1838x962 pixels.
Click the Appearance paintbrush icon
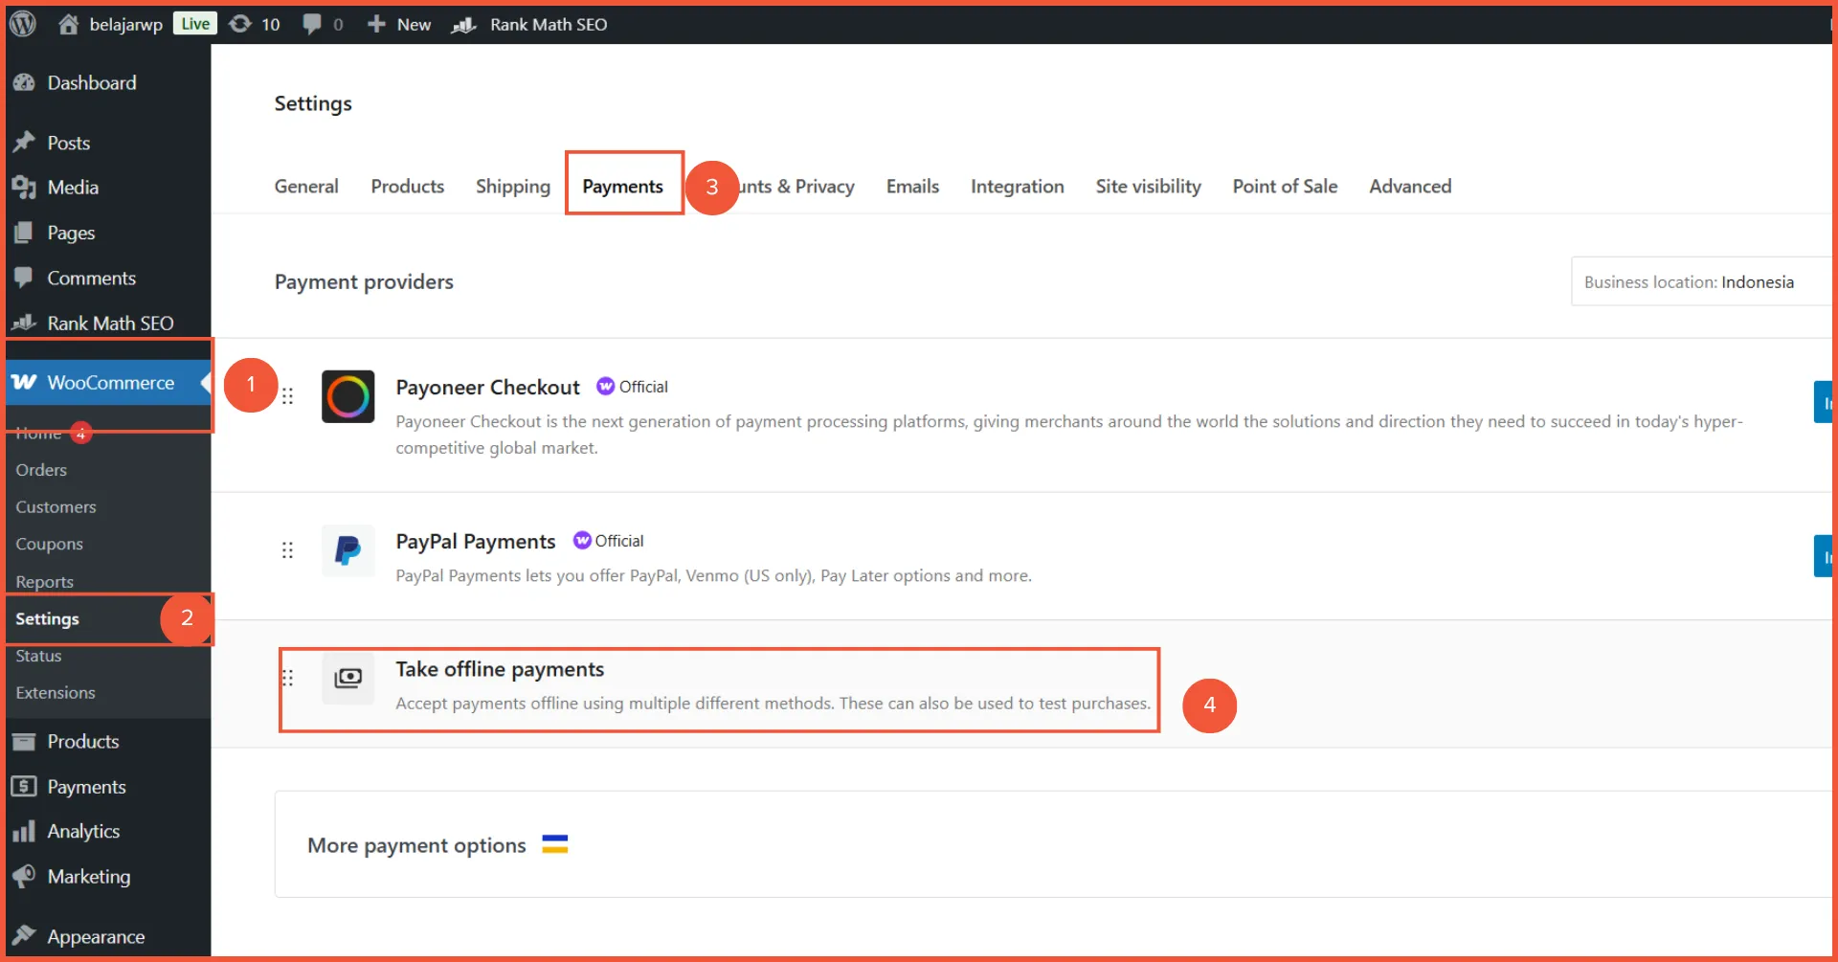click(26, 936)
